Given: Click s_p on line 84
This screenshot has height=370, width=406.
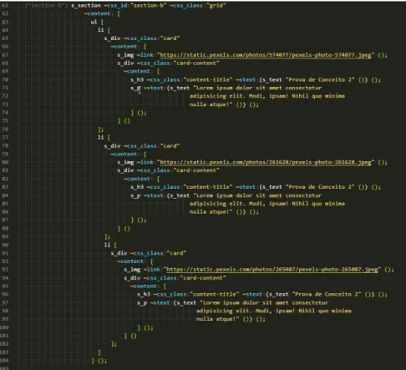Looking at the screenshot, I should tap(135, 195).
